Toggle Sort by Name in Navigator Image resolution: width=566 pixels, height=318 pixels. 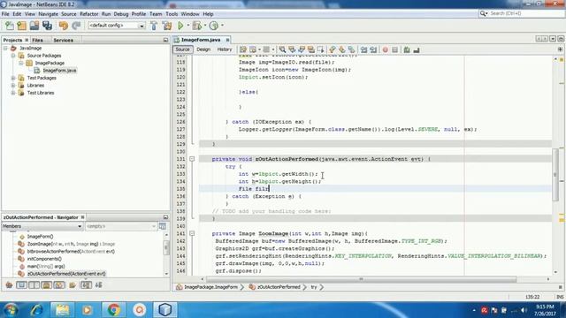(86, 285)
